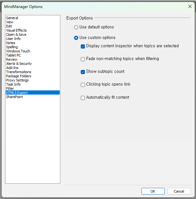The width and height of the screenshot is (196, 199).
Task: Select the highlighted HTML5 Export category
Action: (x=33, y=93)
